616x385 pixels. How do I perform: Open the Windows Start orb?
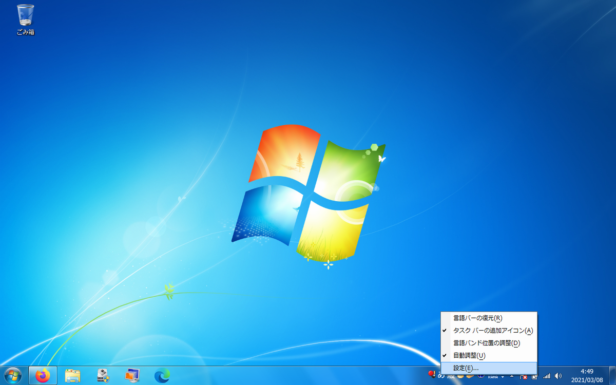click(x=12, y=376)
